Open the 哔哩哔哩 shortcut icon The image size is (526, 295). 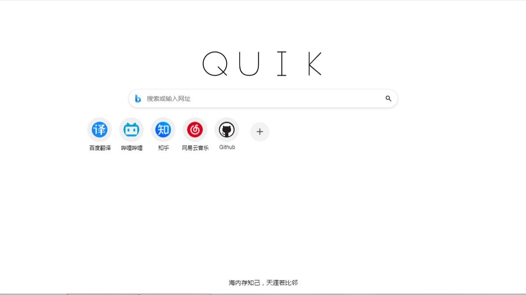(x=131, y=130)
